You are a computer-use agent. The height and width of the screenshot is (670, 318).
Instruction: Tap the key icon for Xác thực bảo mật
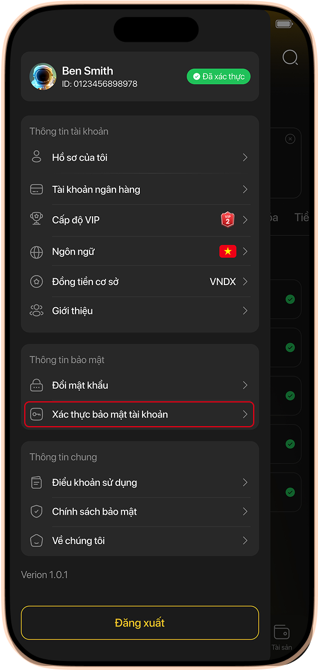(x=37, y=414)
